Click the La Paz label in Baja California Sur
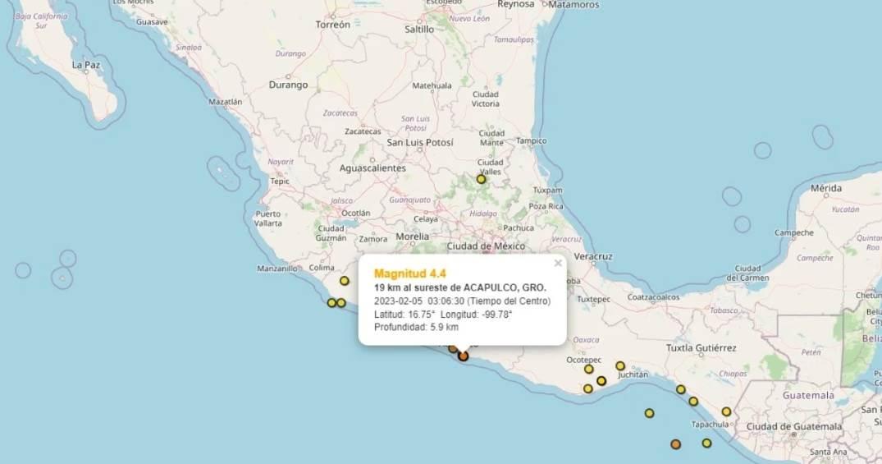This screenshot has height=464, width=882. (x=86, y=64)
